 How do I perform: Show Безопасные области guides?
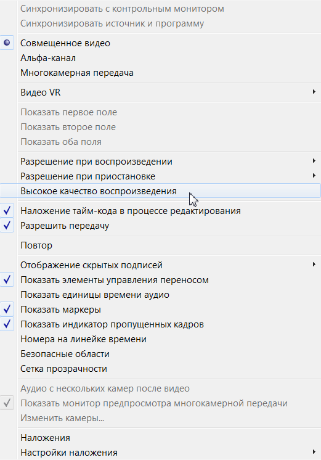coord(160,354)
